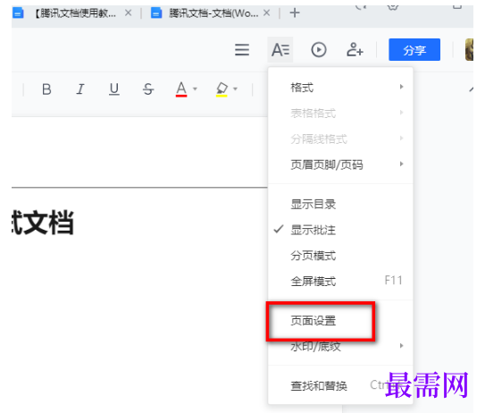Viewport: 485px width, 413px height.
Task: Open highlight color dropdown arrow
Action: (x=235, y=89)
